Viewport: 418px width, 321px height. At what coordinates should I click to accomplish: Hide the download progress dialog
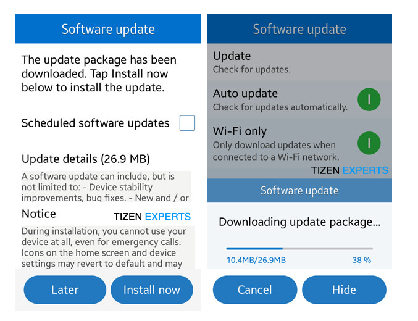344,290
